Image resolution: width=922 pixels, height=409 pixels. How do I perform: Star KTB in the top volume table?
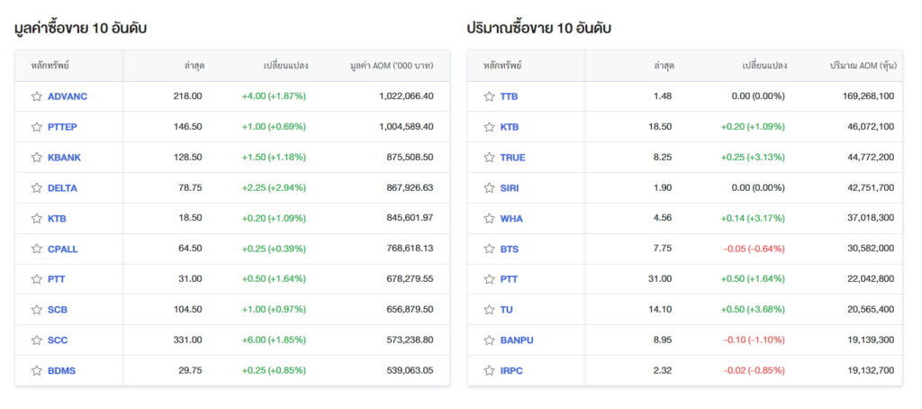click(x=489, y=127)
